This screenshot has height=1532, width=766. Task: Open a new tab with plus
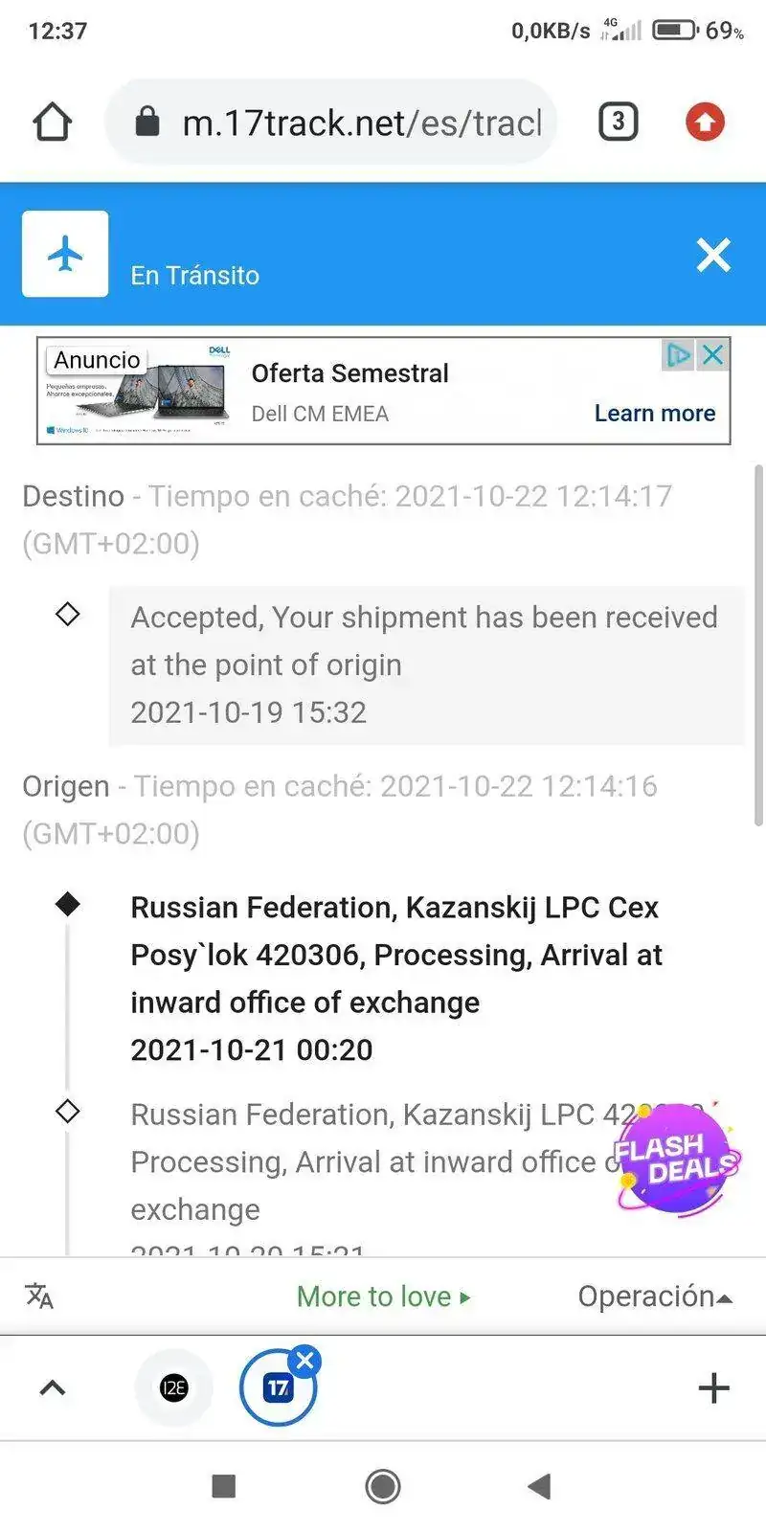713,1387
